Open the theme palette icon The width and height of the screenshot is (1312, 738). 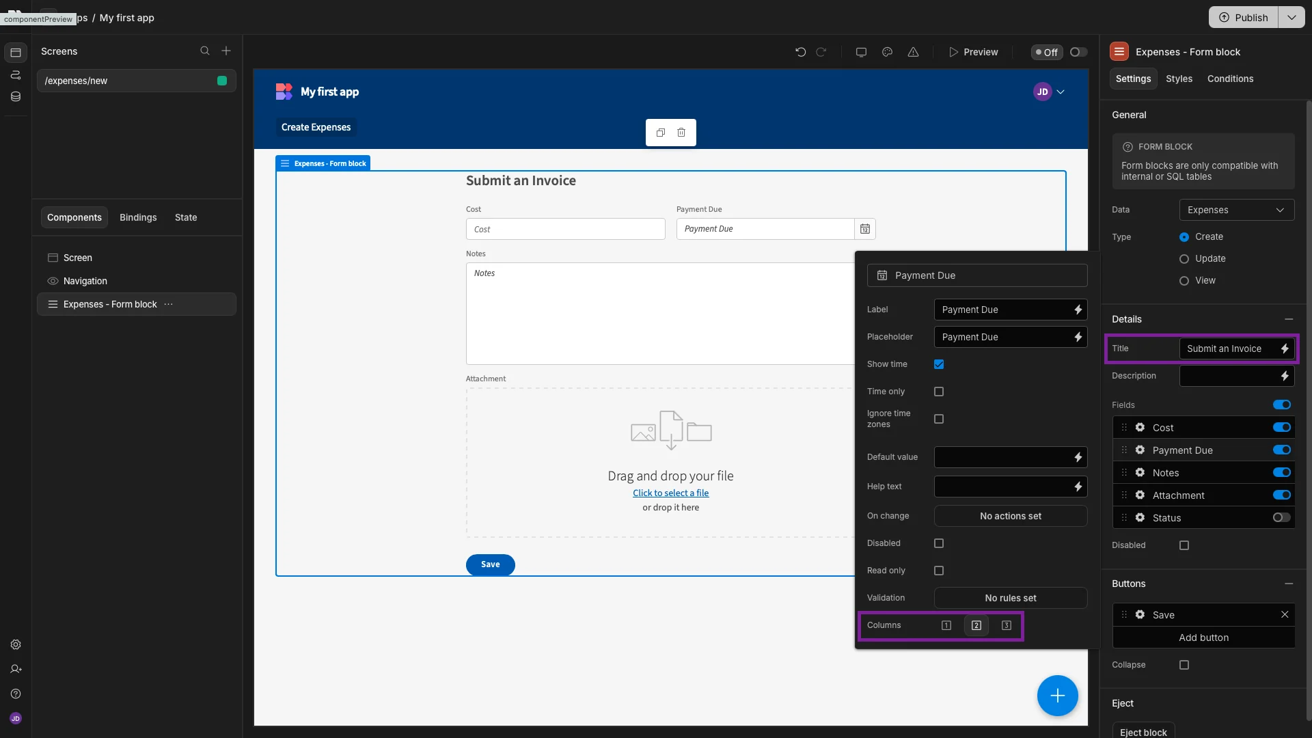[887, 52]
